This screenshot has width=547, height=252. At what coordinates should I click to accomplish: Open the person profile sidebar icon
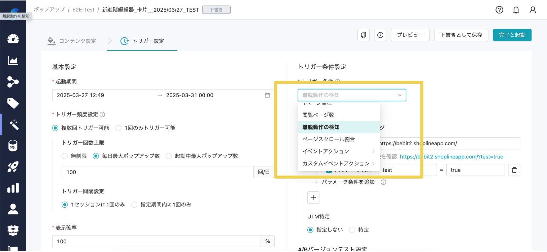click(13, 209)
